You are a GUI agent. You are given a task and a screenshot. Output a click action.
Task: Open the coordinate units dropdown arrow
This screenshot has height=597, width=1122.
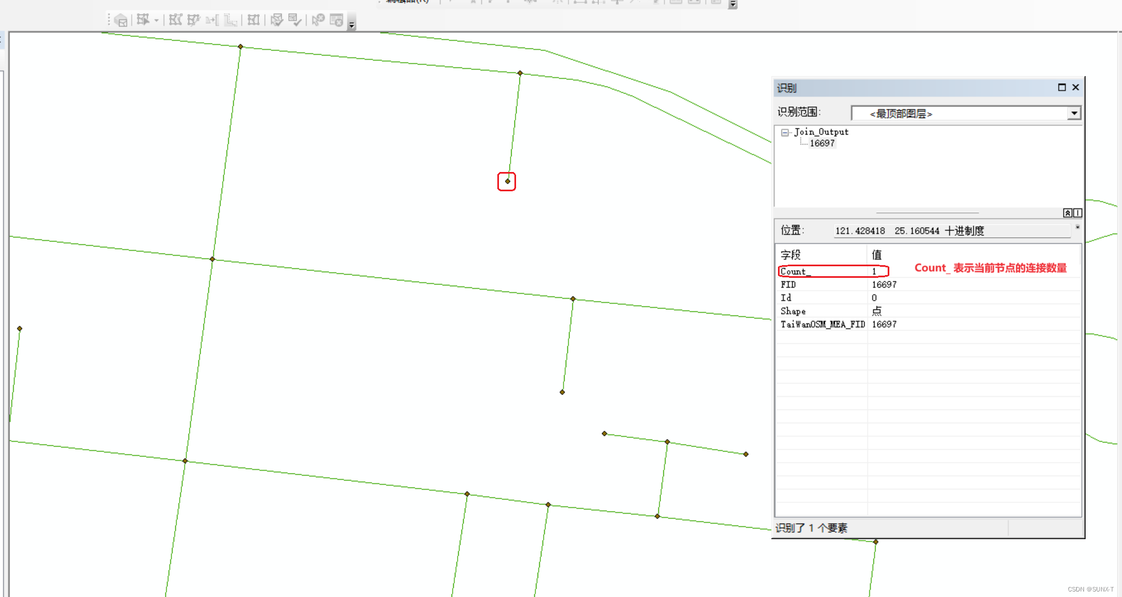1077,227
